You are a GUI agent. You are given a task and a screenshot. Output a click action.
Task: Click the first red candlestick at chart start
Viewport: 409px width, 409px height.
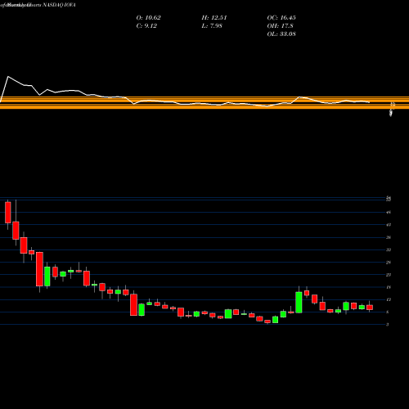pos(8,213)
